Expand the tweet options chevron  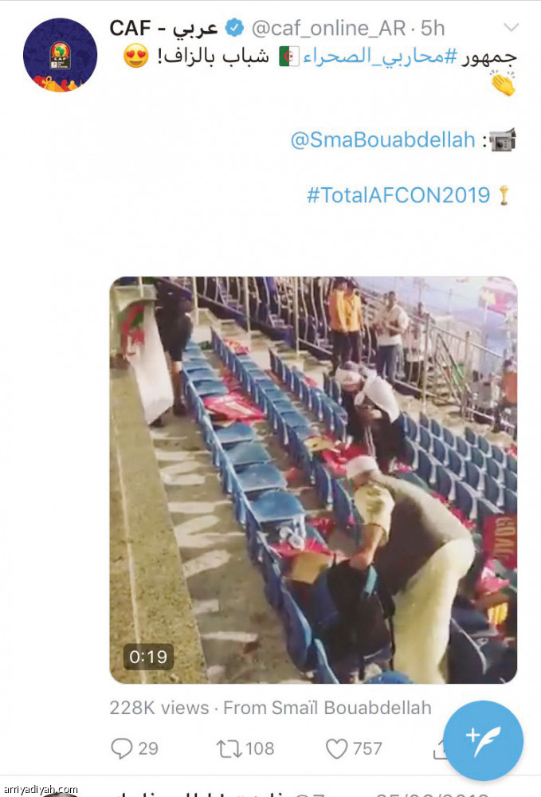click(511, 27)
